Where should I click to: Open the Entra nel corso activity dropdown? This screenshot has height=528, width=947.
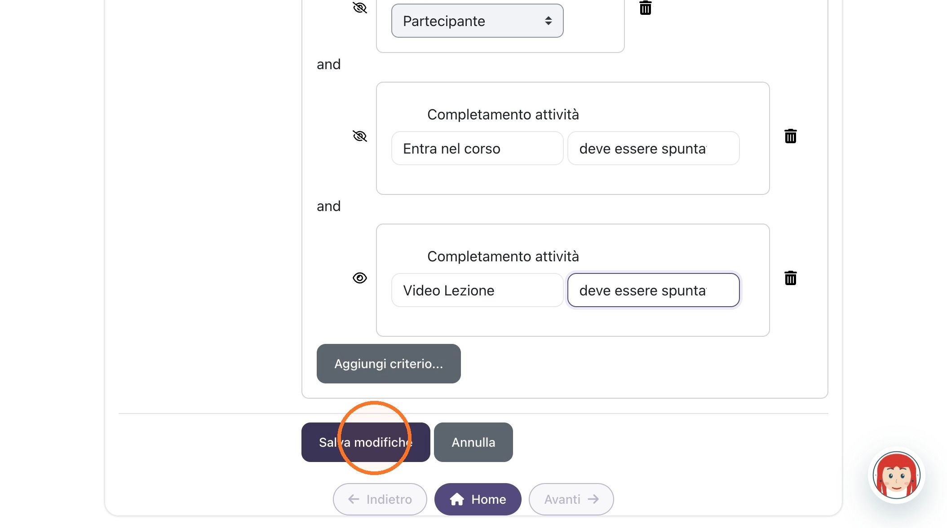pos(477,148)
